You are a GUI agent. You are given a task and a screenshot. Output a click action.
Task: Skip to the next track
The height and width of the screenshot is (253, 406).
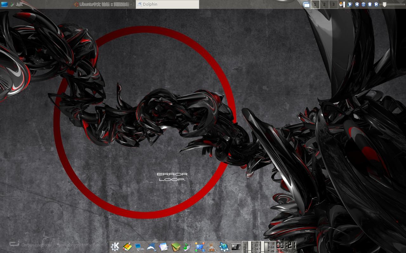coord(376,4)
